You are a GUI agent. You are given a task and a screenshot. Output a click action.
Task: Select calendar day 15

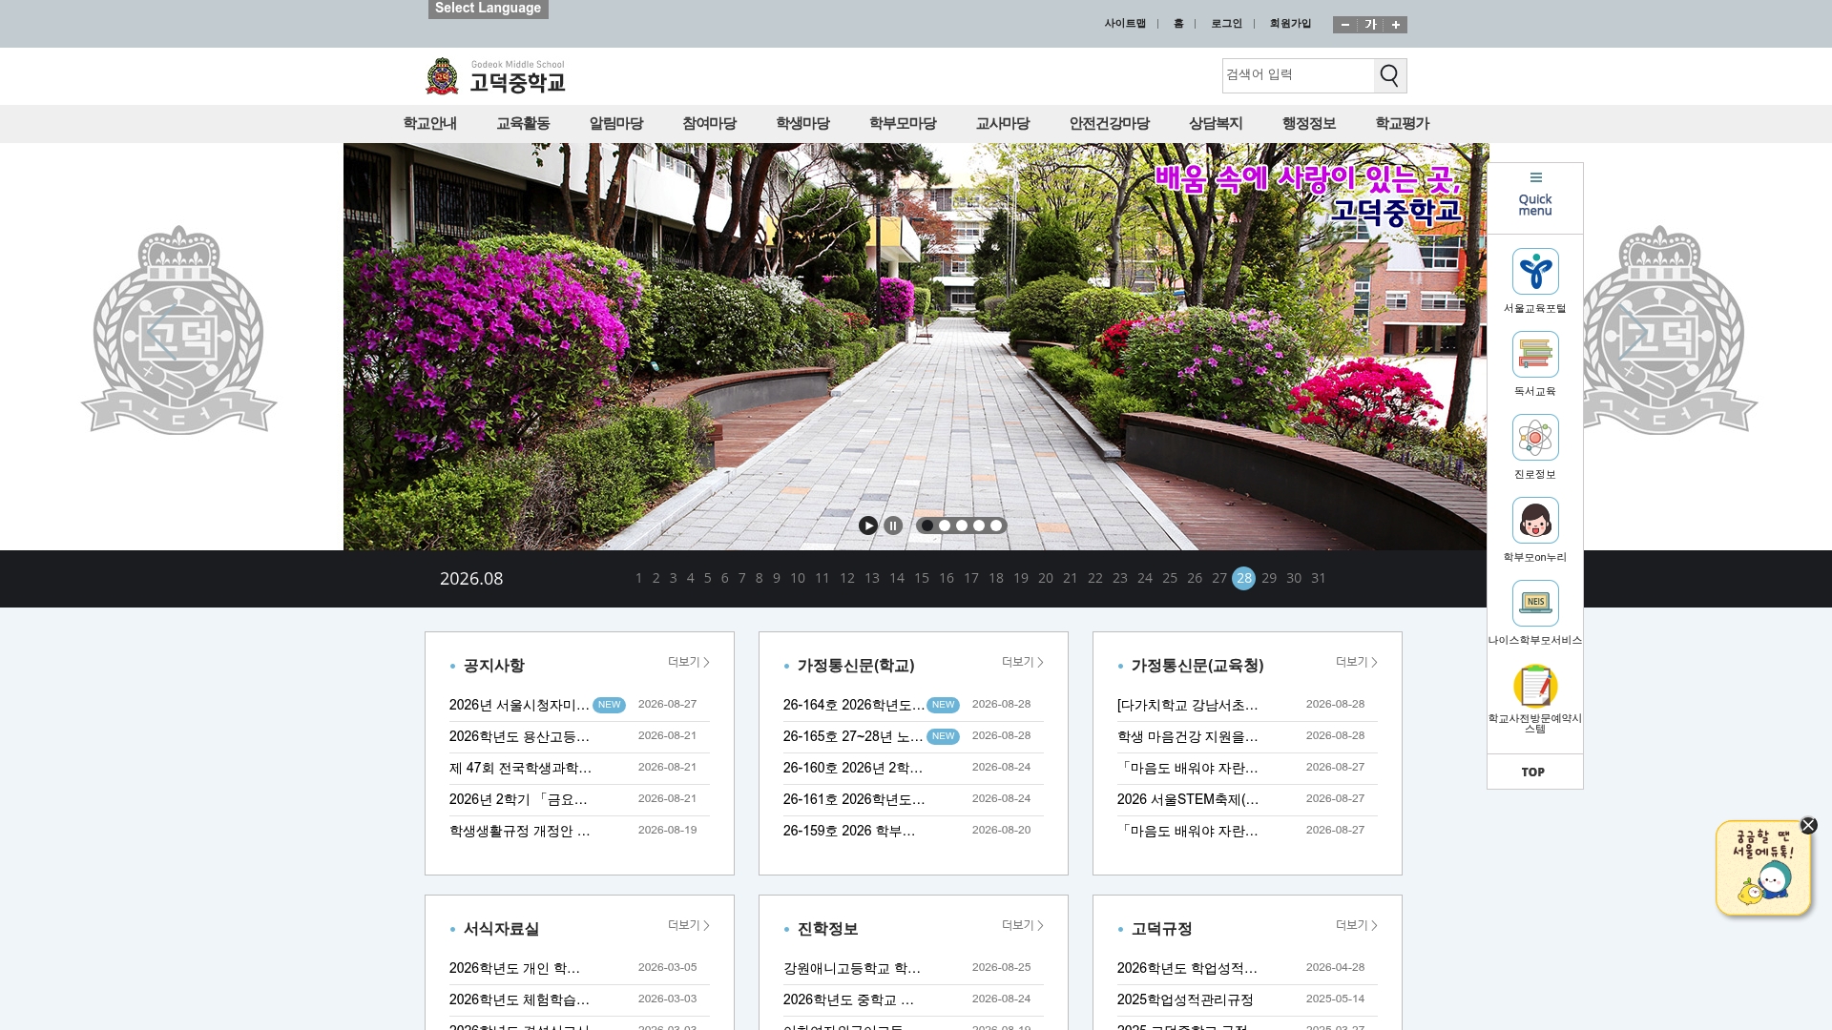922,579
